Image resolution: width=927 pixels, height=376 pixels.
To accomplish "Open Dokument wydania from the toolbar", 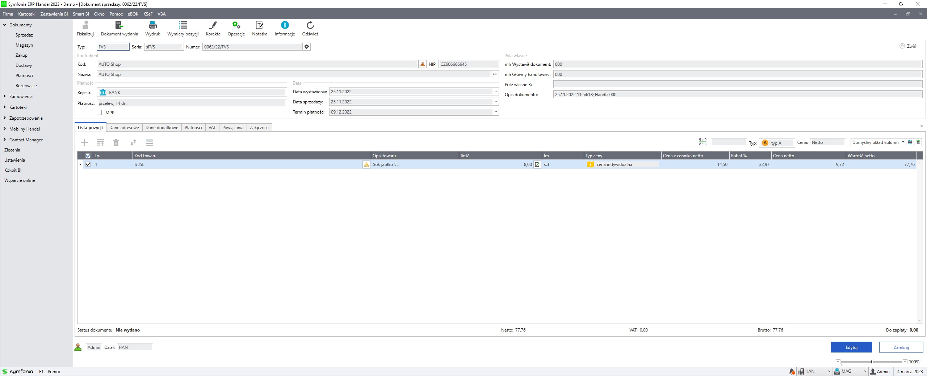I will (119, 25).
